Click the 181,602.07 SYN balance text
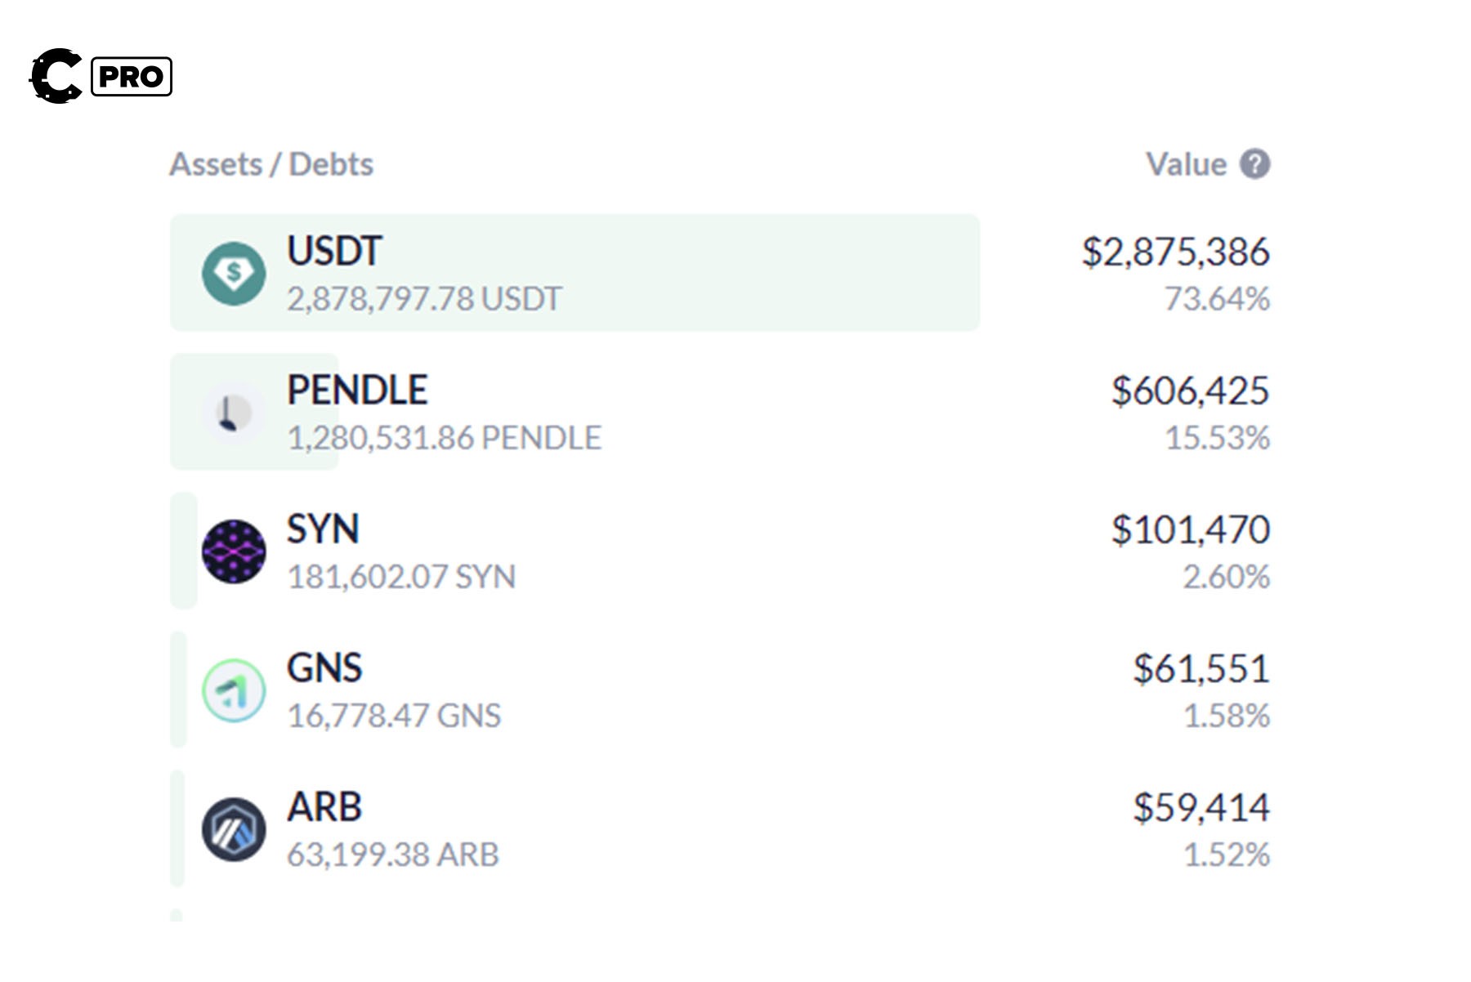The height and width of the screenshot is (982, 1471). pos(401,577)
